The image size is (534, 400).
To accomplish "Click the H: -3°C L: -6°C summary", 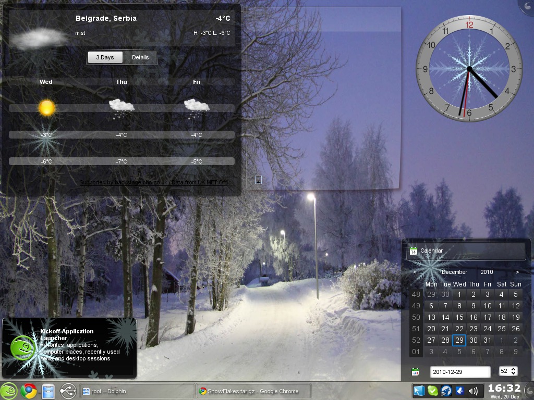I will 212,33.
